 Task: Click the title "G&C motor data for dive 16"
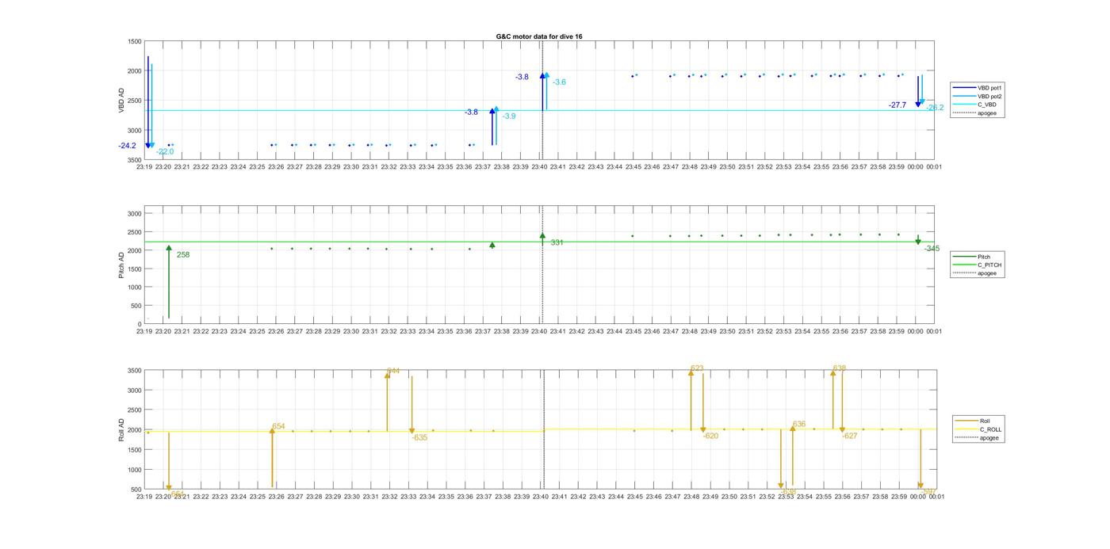[x=539, y=36]
